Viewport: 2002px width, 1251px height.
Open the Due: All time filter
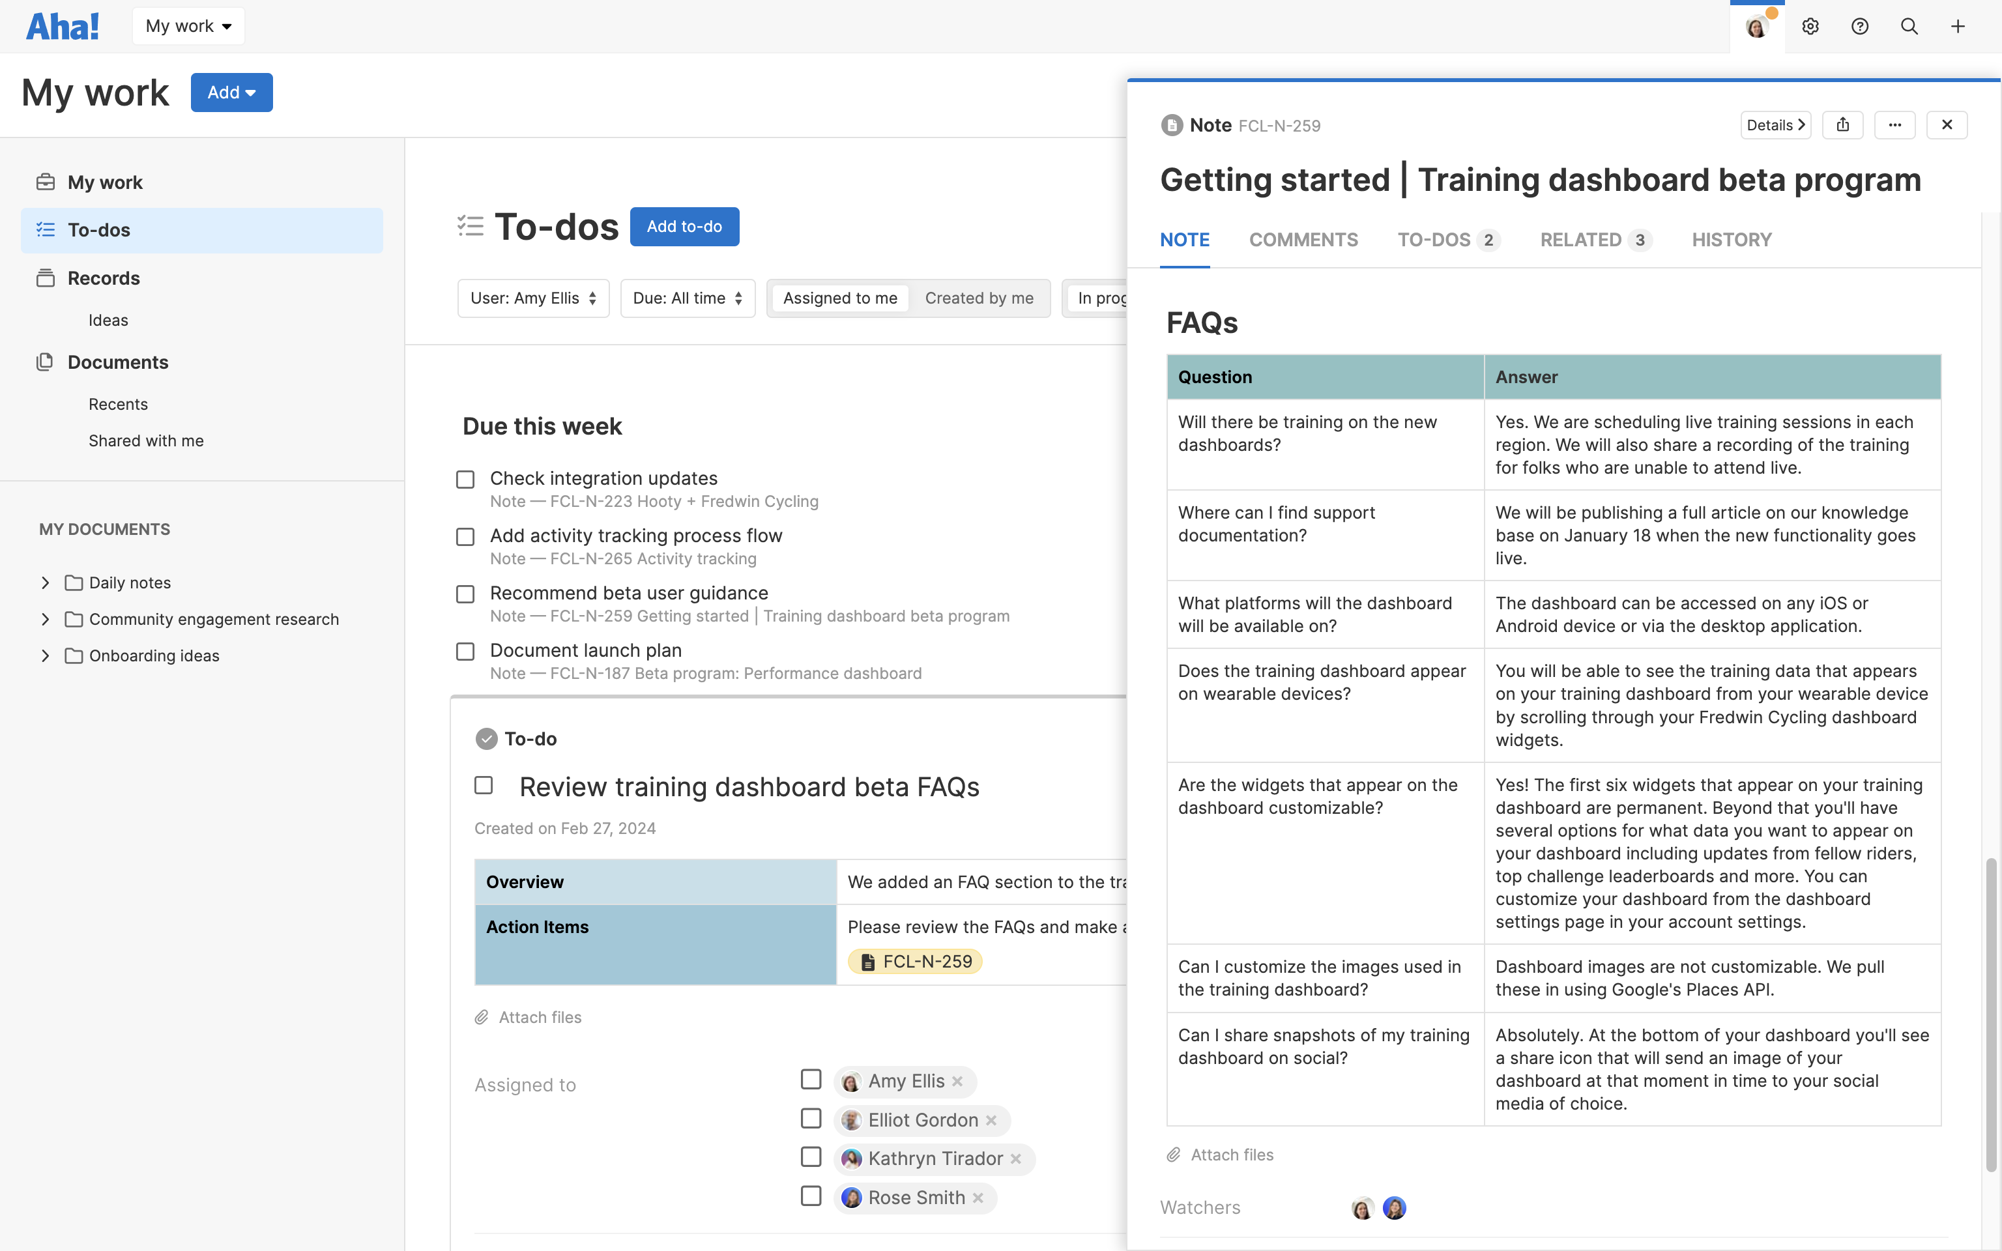(x=688, y=298)
